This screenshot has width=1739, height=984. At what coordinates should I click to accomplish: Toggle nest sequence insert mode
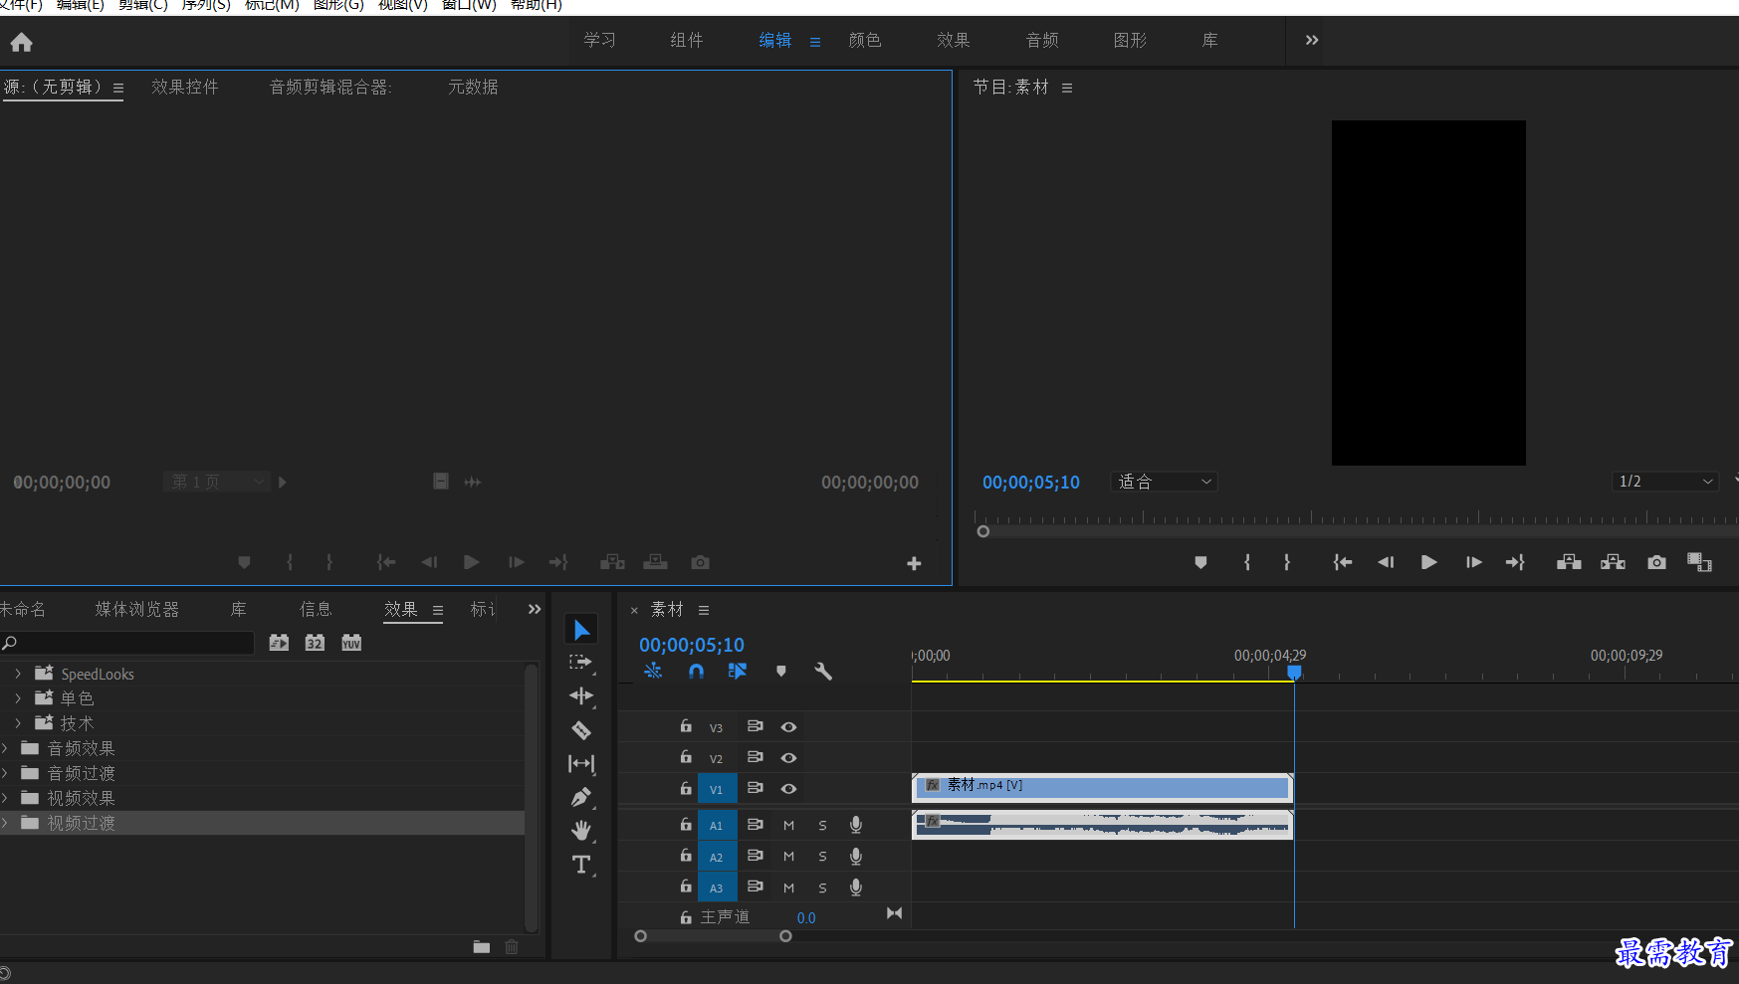click(653, 672)
